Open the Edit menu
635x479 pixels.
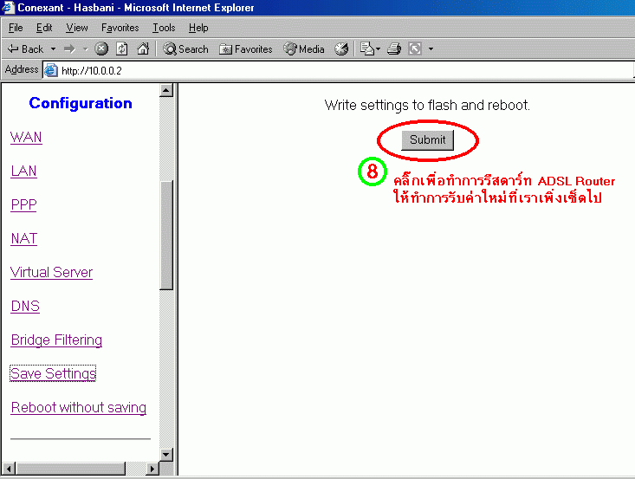(44, 28)
